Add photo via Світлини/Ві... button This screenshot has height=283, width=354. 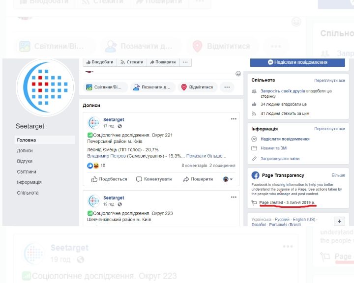[107, 87]
